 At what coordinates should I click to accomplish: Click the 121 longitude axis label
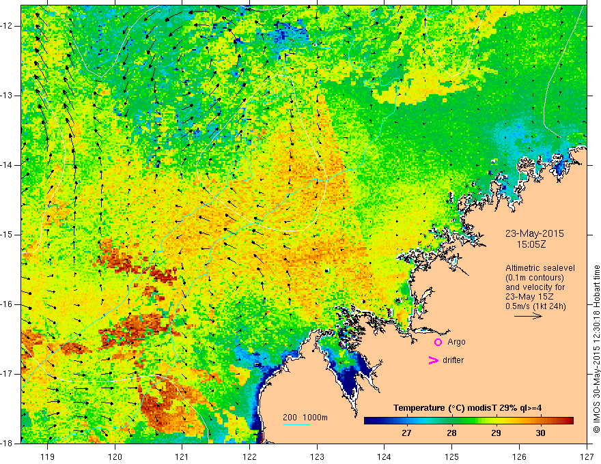coord(182,456)
